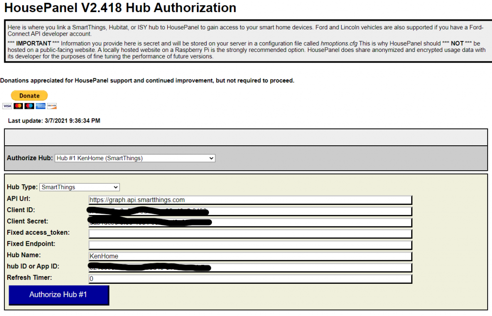Click the Fixed Endpoint input field
This screenshot has width=492, height=316.
(x=250, y=245)
